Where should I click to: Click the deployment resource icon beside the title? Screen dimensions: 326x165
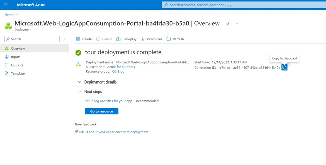tap(8, 26)
